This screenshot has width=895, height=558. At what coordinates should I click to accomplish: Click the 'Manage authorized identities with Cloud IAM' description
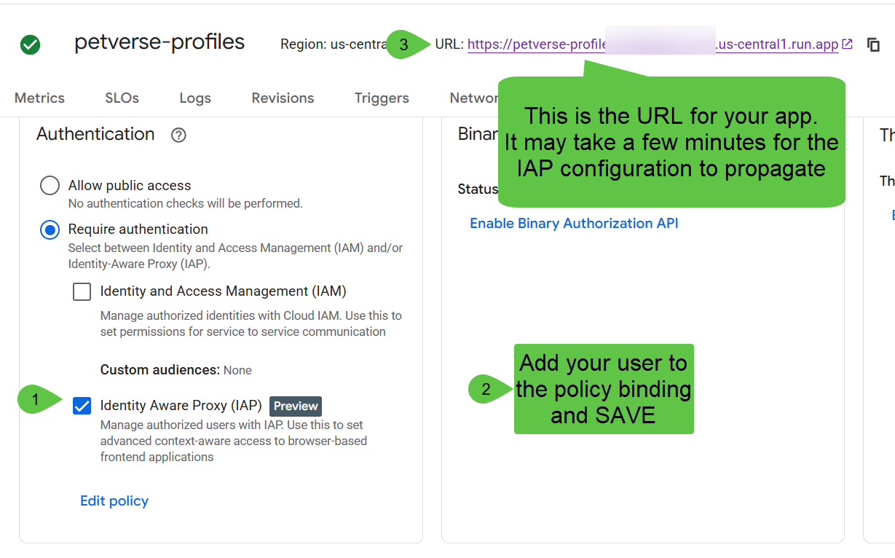pos(251,323)
